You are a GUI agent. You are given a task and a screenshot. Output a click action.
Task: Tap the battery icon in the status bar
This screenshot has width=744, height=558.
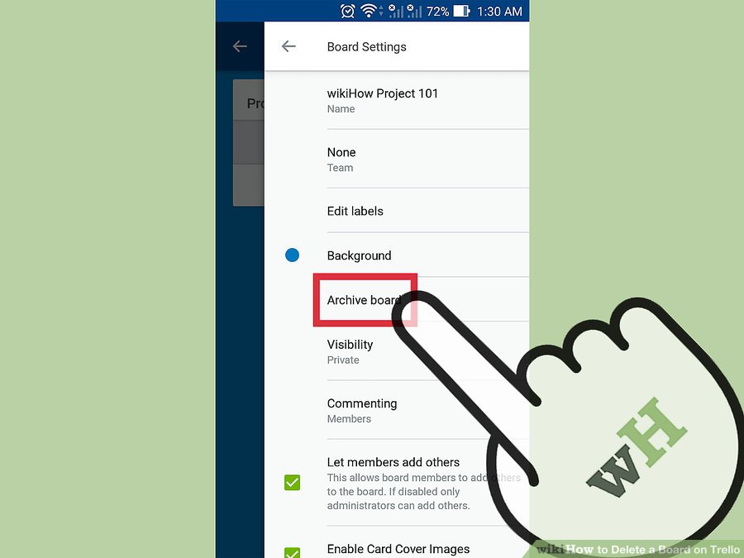coord(461,11)
